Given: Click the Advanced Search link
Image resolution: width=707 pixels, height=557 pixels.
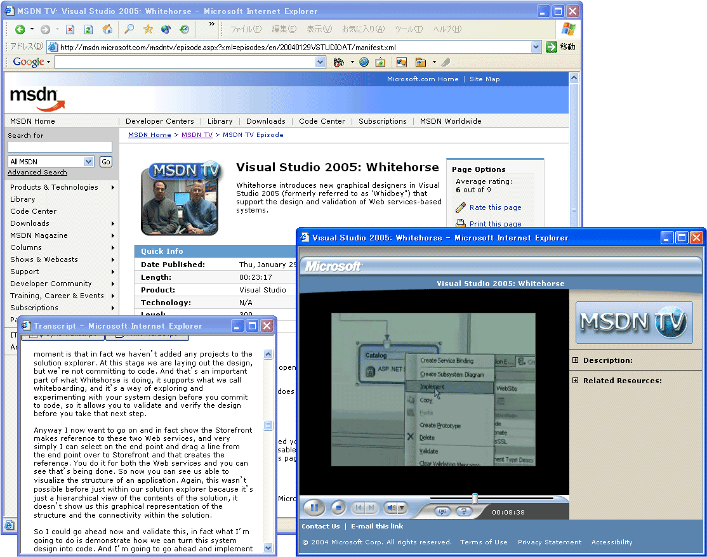Looking at the screenshot, I should pyautogui.click(x=37, y=172).
